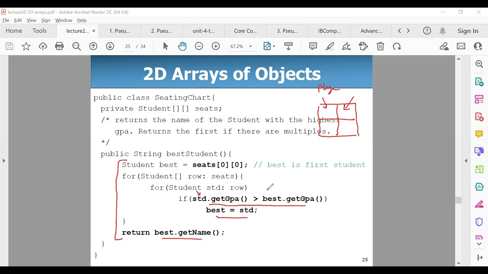Switch to the '1. Pseu...' document tab
This screenshot has height=274, width=488.
120,31
